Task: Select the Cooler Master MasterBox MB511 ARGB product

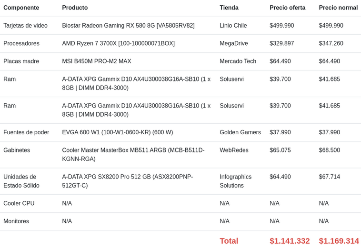Action: coord(133,154)
